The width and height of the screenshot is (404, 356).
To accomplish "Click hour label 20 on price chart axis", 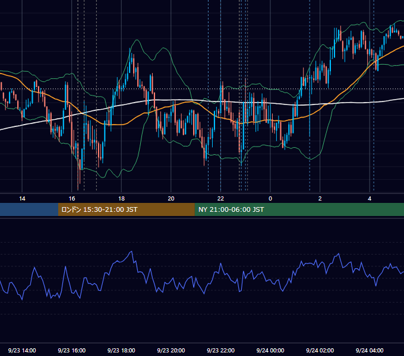I will coord(171,199).
